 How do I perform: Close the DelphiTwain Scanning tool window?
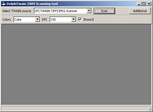click(x=149, y=4)
